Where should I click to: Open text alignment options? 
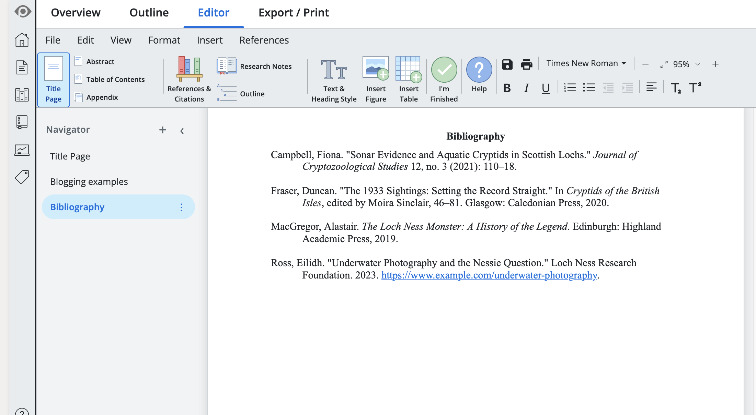[651, 87]
